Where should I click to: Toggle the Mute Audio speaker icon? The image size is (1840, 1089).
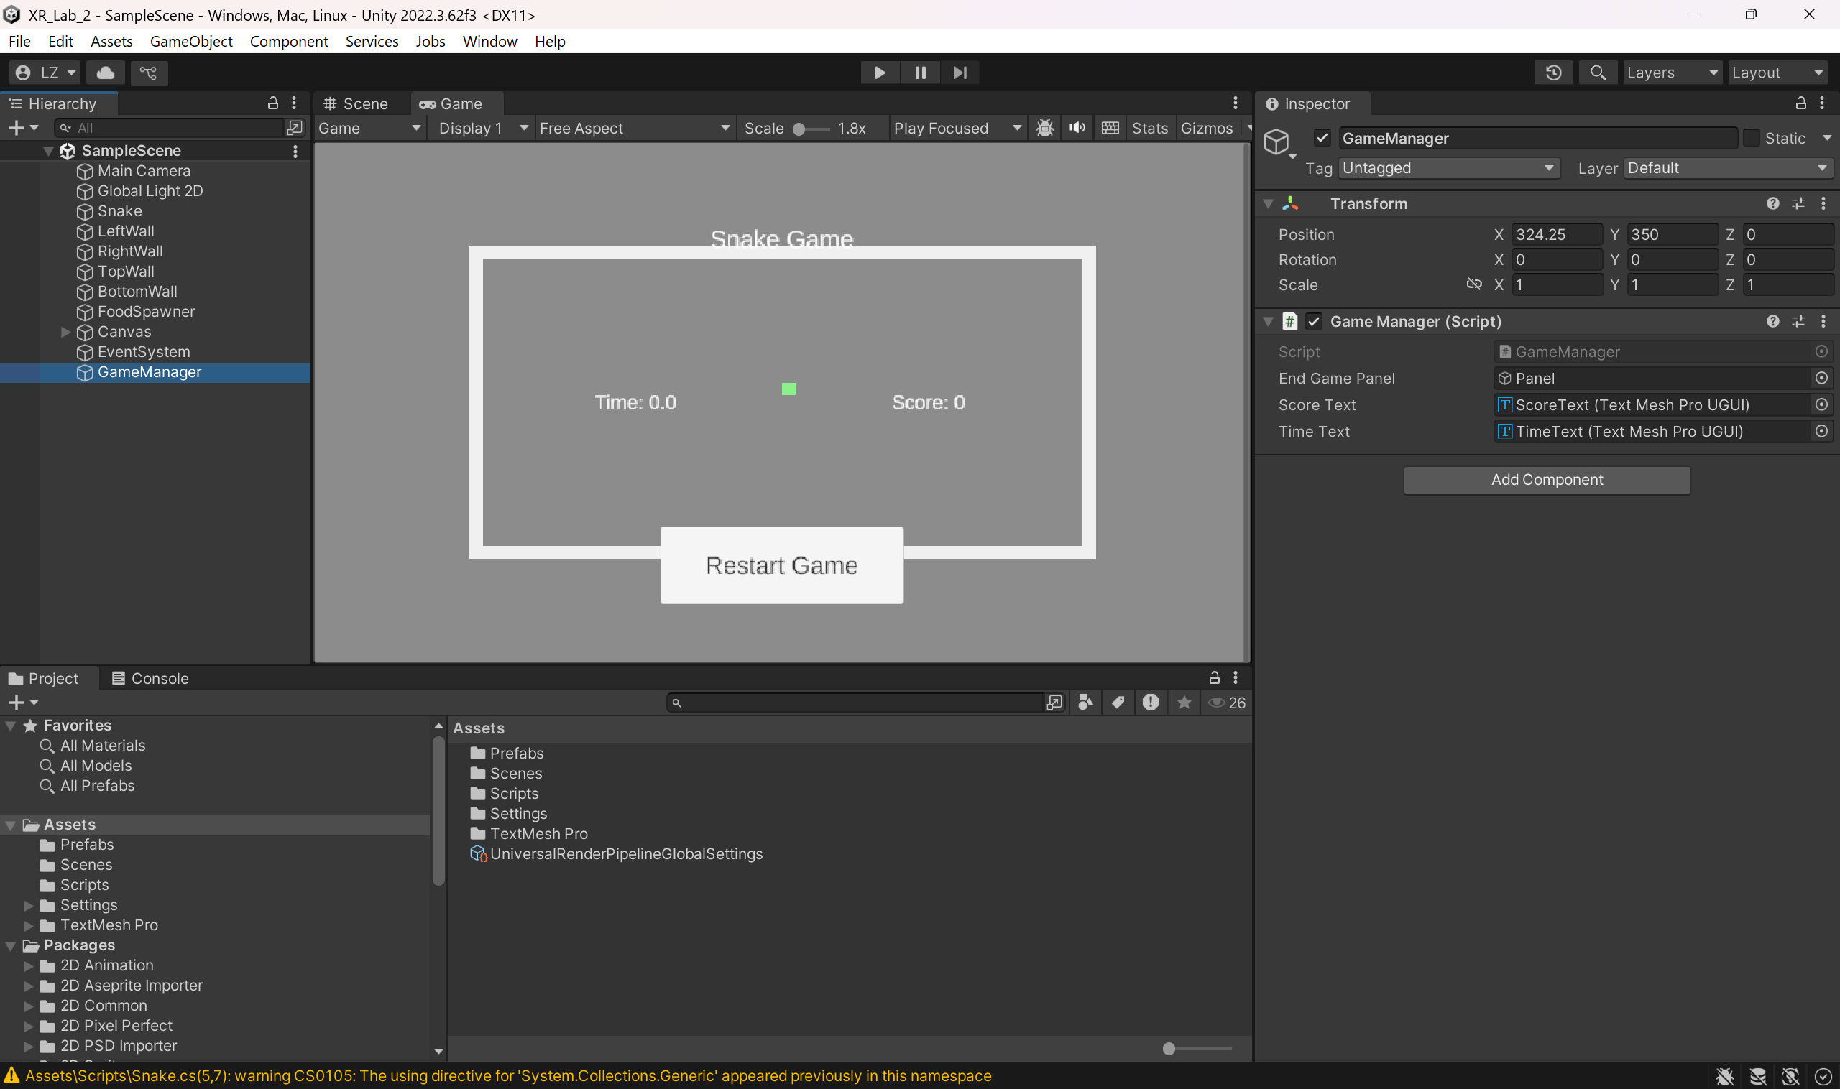1077,128
